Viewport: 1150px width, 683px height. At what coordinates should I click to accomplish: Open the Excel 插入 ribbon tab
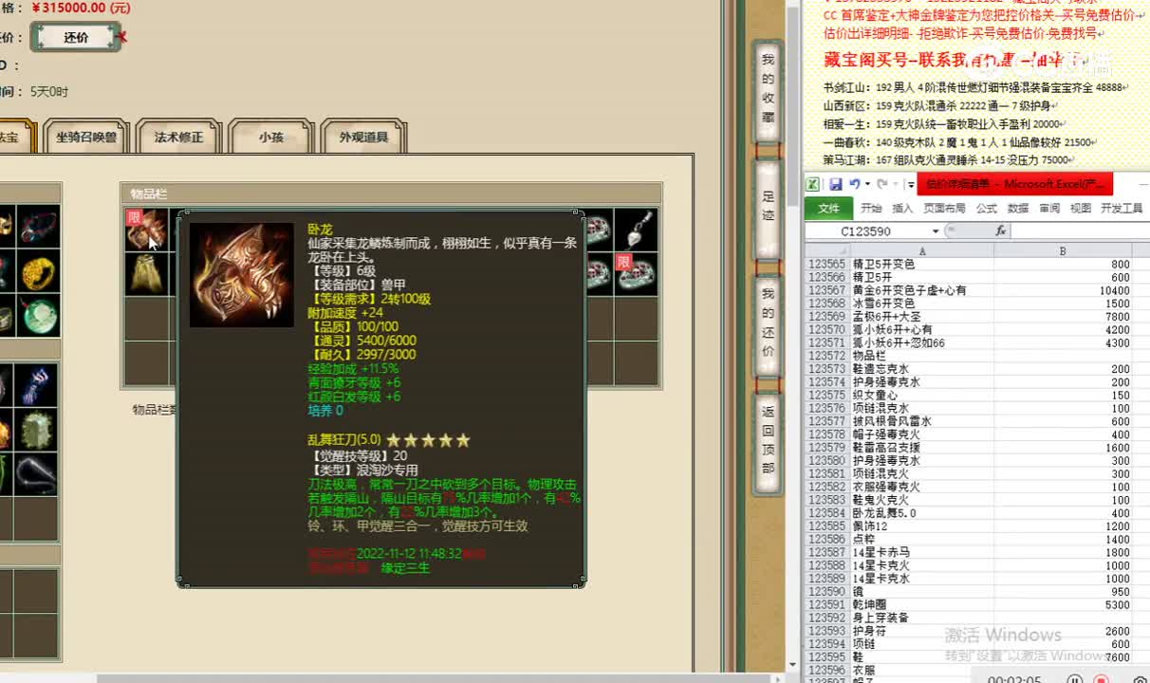point(902,208)
